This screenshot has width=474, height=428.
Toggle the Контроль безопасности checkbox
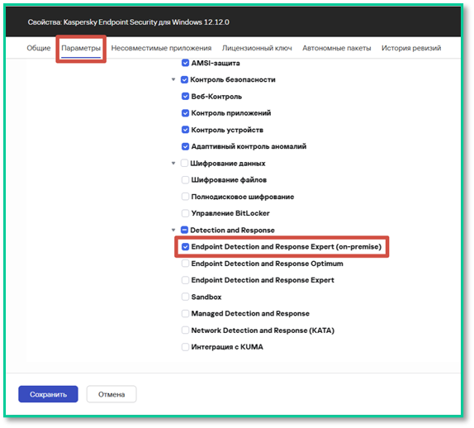[x=184, y=79]
